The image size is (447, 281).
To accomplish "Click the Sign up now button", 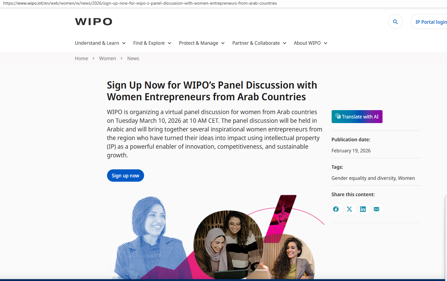I will pos(126,176).
